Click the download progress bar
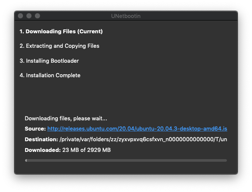The image size is (252, 192). pos(126,160)
